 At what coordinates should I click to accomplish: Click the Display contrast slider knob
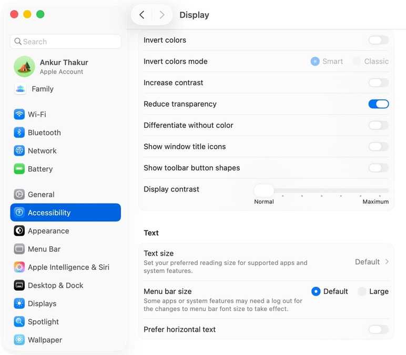point(264,190)
